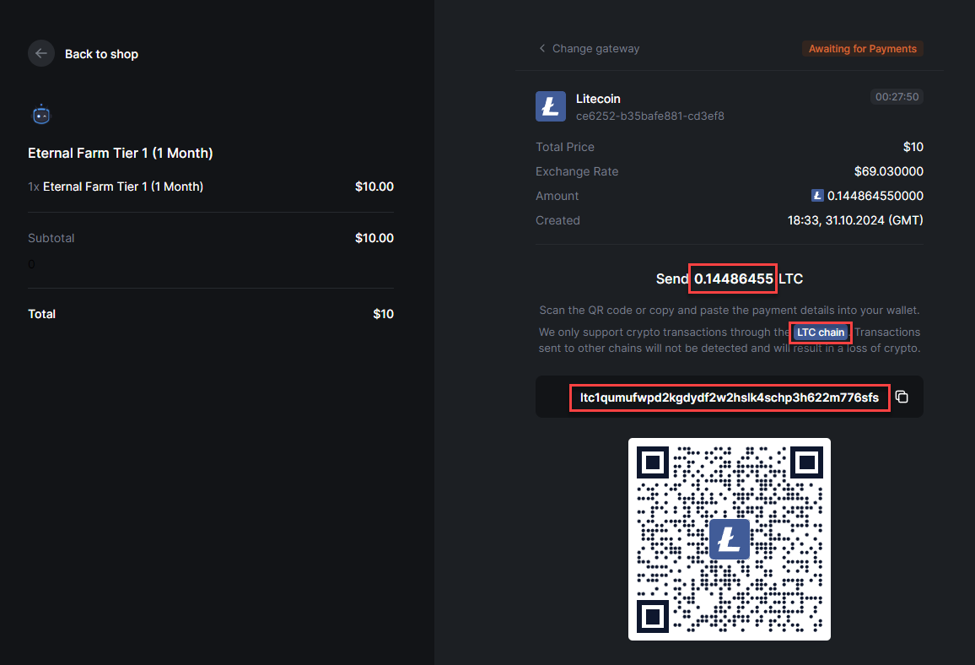Click the small Litecoin icon beside Amount value
Screen dimensions: 975x665
pyautogui.click(x=817, y=196)
